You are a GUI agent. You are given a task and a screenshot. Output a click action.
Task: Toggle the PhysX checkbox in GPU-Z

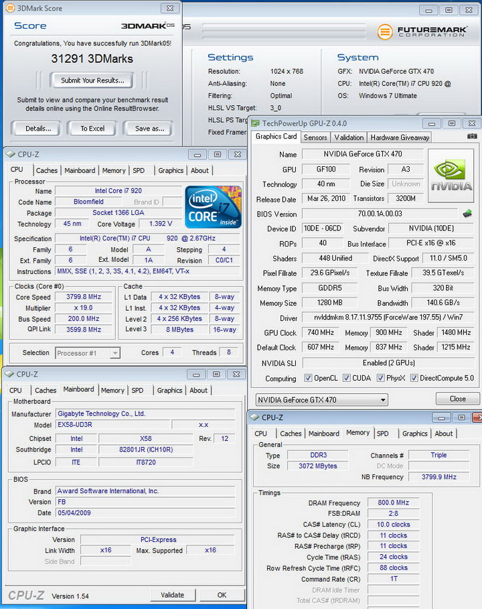381,378
